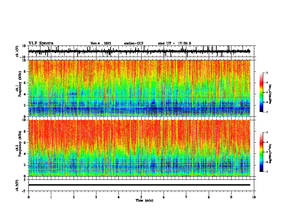The image size is (286, 221).
Task: Click the '-3' label on ch.1 colorbar
Action: pyautogui.click(x=266, y=73)
